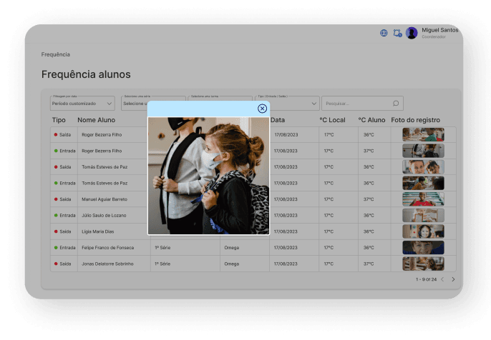Click the Miguel Santos user name

[439, 30]
